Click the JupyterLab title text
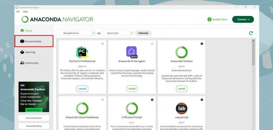 (181, 117)
